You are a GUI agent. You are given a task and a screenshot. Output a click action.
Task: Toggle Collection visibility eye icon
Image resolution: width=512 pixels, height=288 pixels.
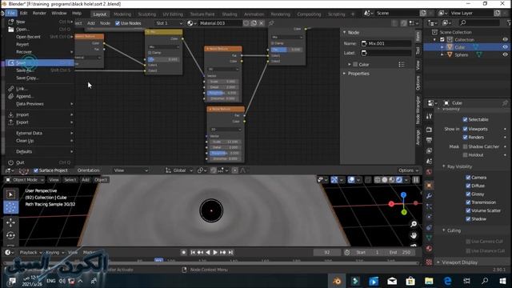(x=505, y=39)
